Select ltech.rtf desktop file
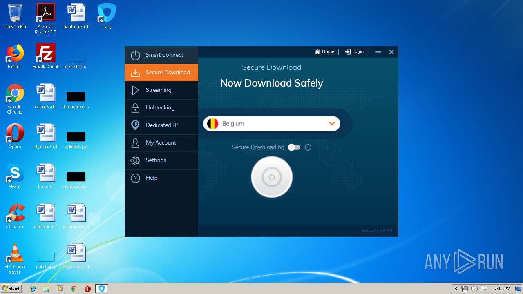The image size is (523, 294). click(45, 176)
